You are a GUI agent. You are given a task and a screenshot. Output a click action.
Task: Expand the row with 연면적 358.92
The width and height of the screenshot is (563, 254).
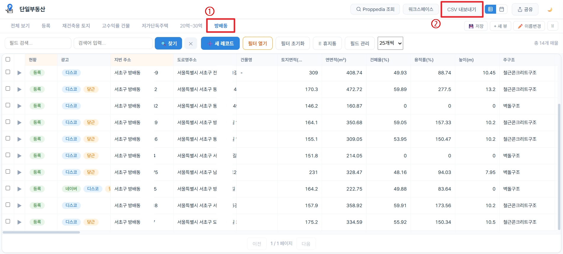click(20, 206)
